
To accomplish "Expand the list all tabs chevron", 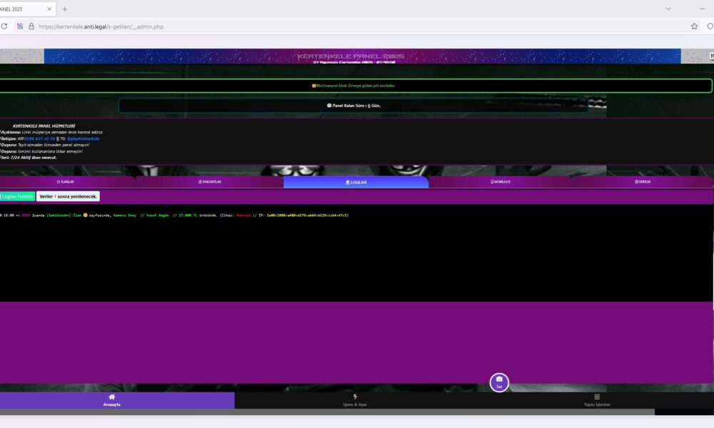I will tap(668, 9).
